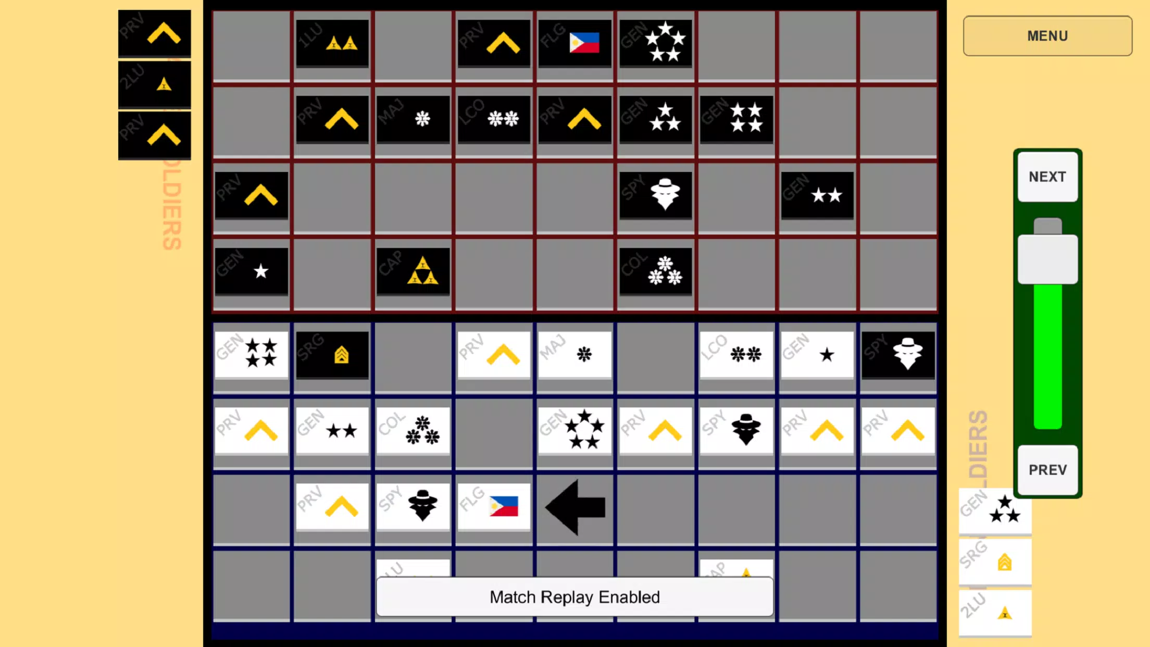Open the MENU screen
This screenshot has height=647, width=1150.
coord(1047,35)
